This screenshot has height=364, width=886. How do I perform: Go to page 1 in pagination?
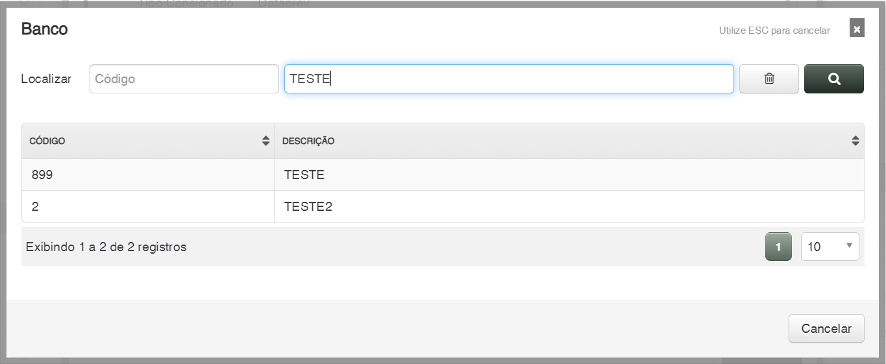(778, 247)
